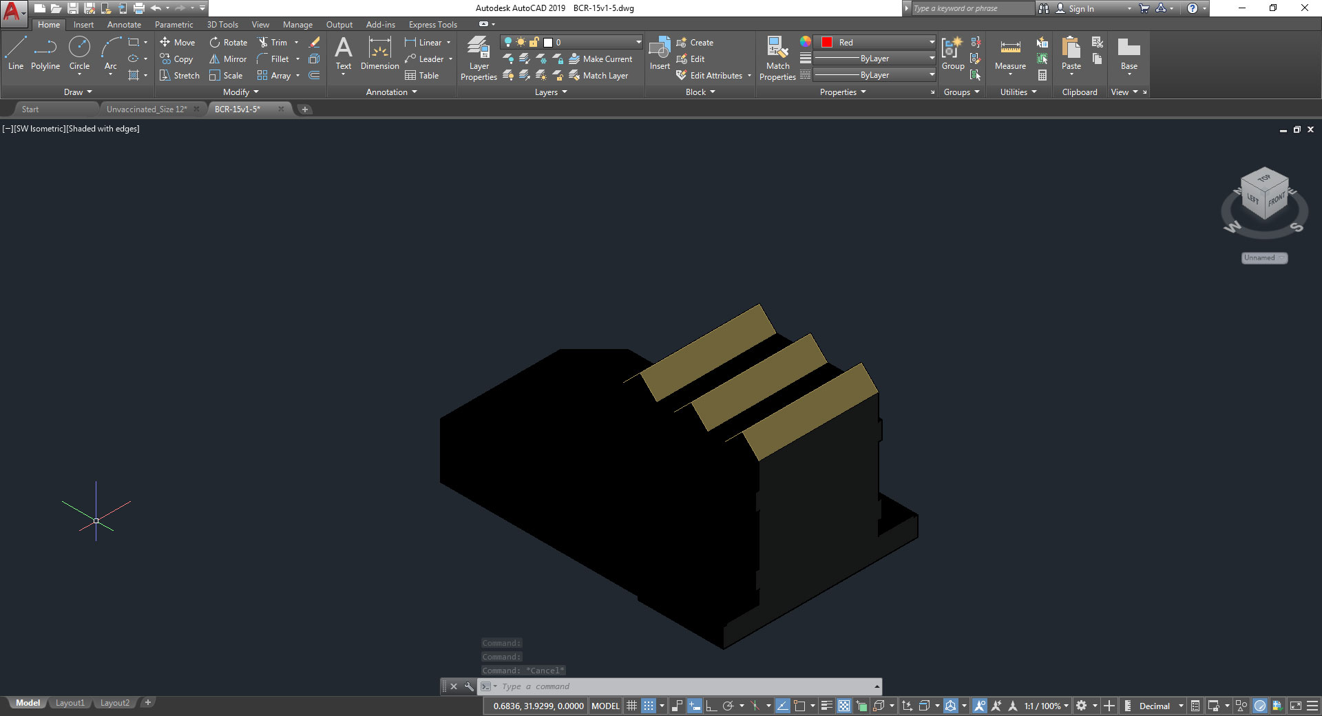1322x716 pixels.
Task: Toggle grid display in status bar
Action: [x=631, y=706]
